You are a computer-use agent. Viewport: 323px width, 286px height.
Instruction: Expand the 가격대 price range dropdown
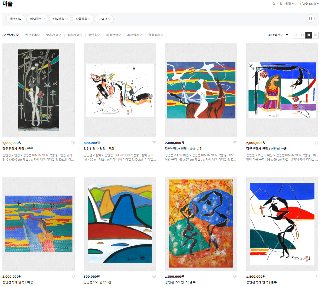[x=104, y=19]
